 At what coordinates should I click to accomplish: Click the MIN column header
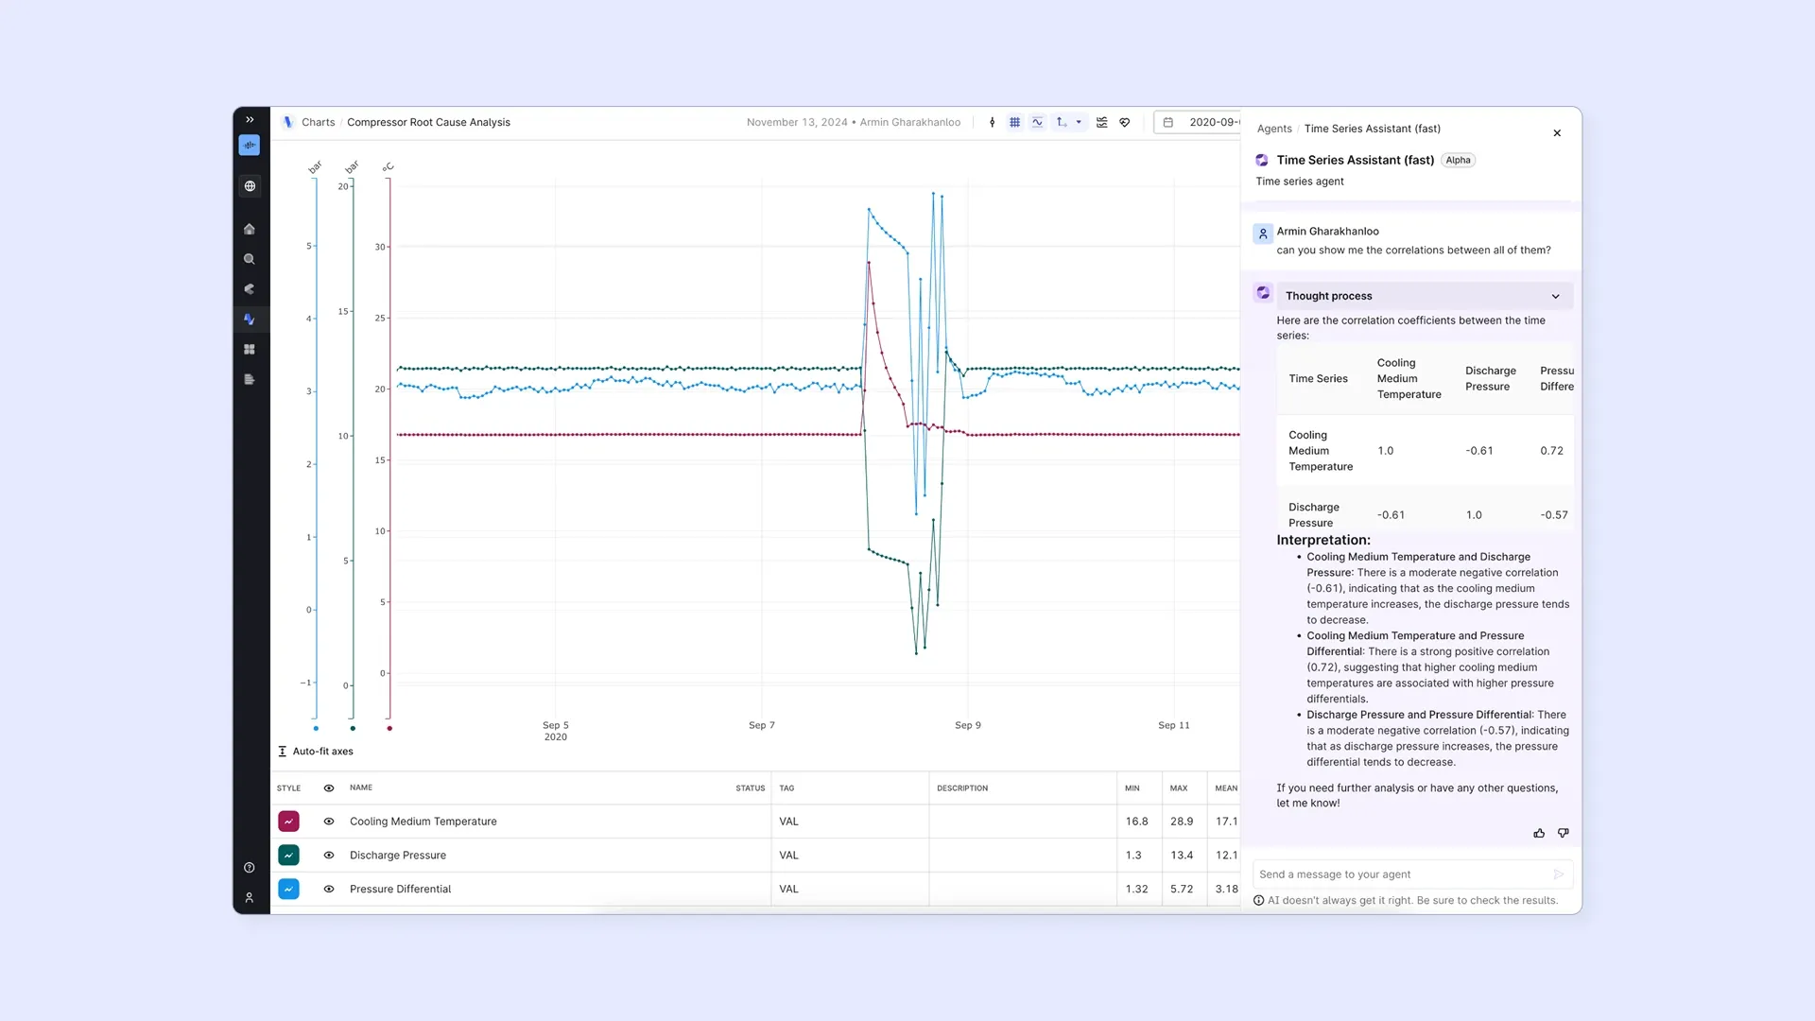(1132, 788)
